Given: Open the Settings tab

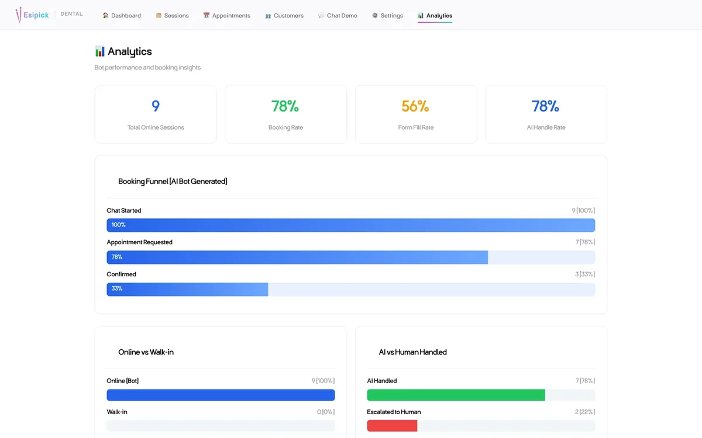Looking at the screenshot, I should [x=387, y=16].
